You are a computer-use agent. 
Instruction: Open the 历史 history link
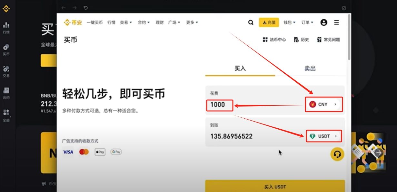coord(302,40)
